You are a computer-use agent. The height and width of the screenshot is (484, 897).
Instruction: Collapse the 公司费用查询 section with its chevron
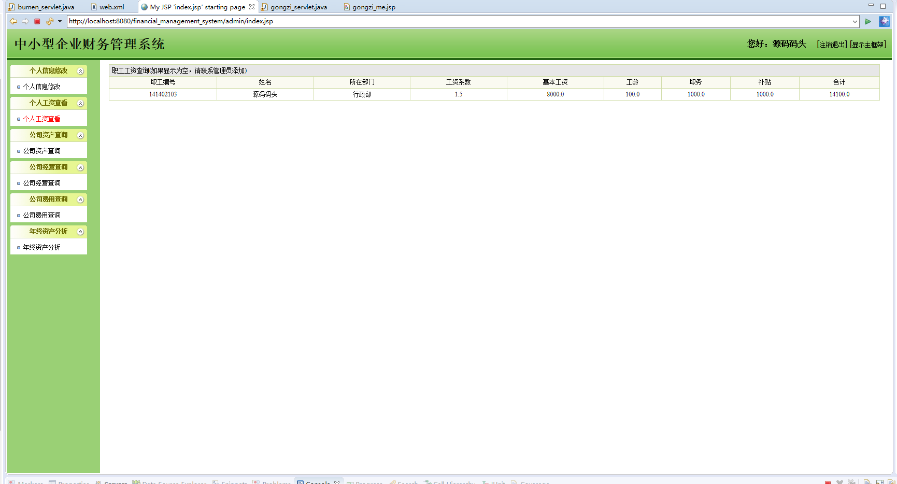point(80,200)
